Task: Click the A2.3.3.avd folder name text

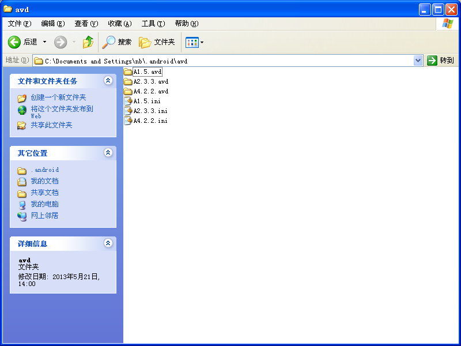Action: [151, 81]
